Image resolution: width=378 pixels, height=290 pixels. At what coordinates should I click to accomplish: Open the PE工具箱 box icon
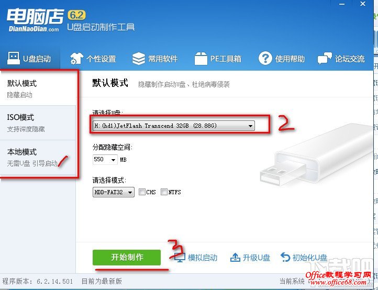click(x=201, y=59)
